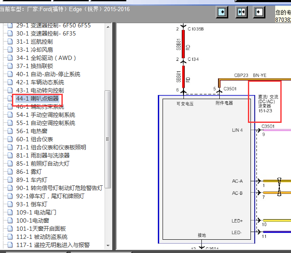Select 81-1 雨刮器与洗涤器 entry

pyautogui.click(x=43, y=155)
